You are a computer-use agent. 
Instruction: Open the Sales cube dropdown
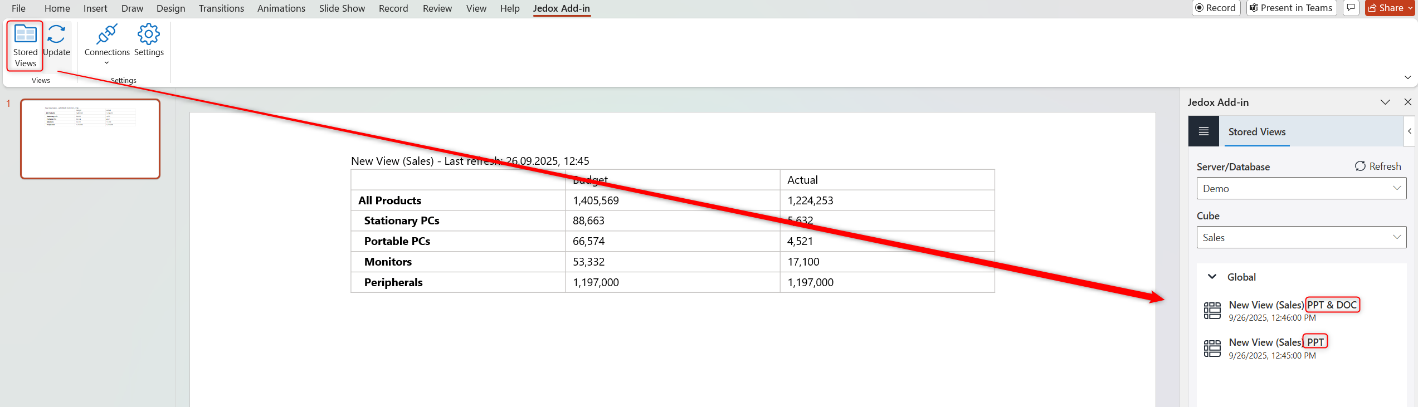click(x=1301, y=237)
